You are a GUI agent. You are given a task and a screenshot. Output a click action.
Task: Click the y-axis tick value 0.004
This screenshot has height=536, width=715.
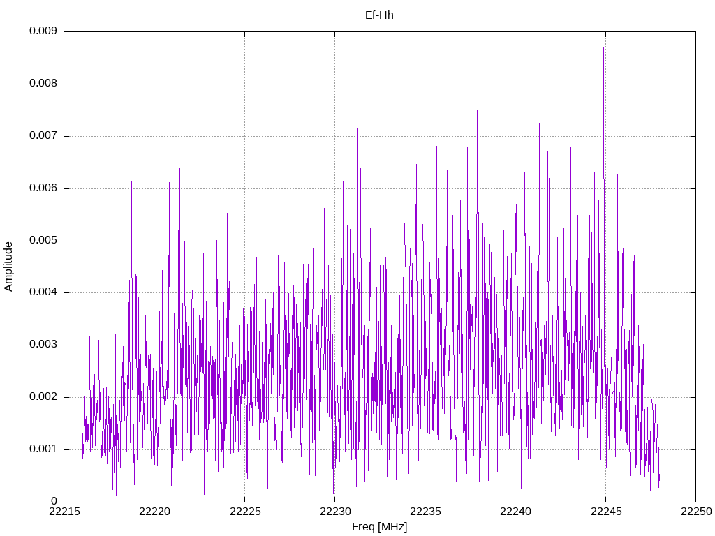tap(43, 292)
